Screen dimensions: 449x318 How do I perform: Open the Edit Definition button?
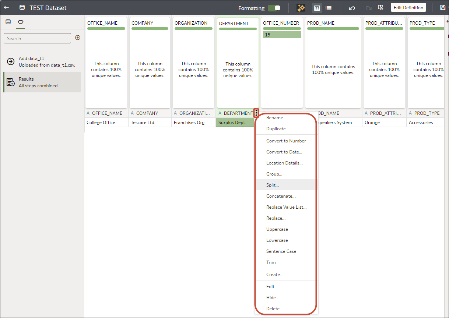point(408,7)
